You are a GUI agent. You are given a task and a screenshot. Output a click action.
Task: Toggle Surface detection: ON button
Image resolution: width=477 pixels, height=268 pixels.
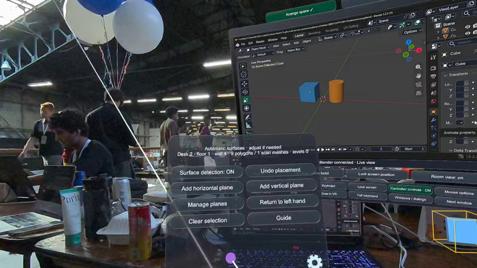[207, 172]
